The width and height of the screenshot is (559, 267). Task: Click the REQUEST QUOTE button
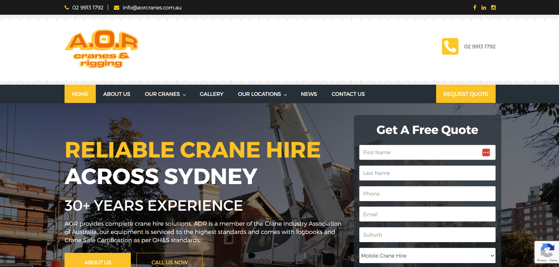[465, 94]
